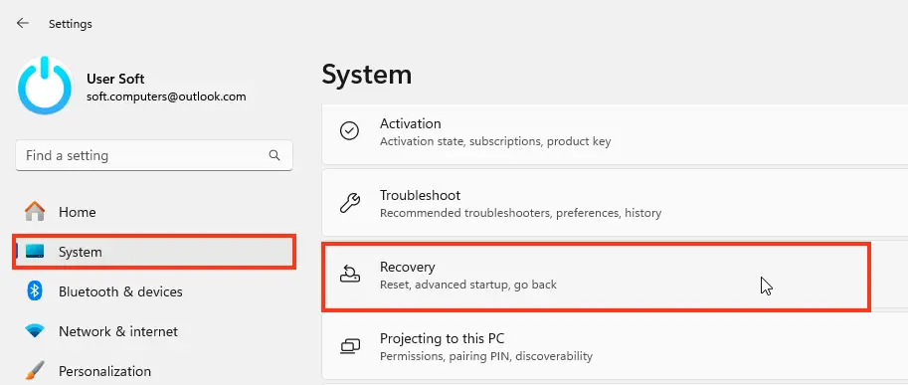The image size is (908, 385).
Task: Click the Recovery drive icon
Action: [349, 274]
